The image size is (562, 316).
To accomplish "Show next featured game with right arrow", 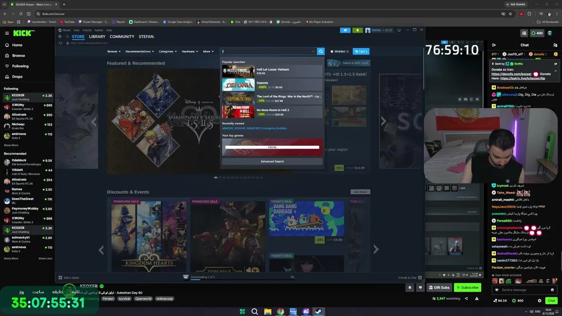I will tap(383, 121).
